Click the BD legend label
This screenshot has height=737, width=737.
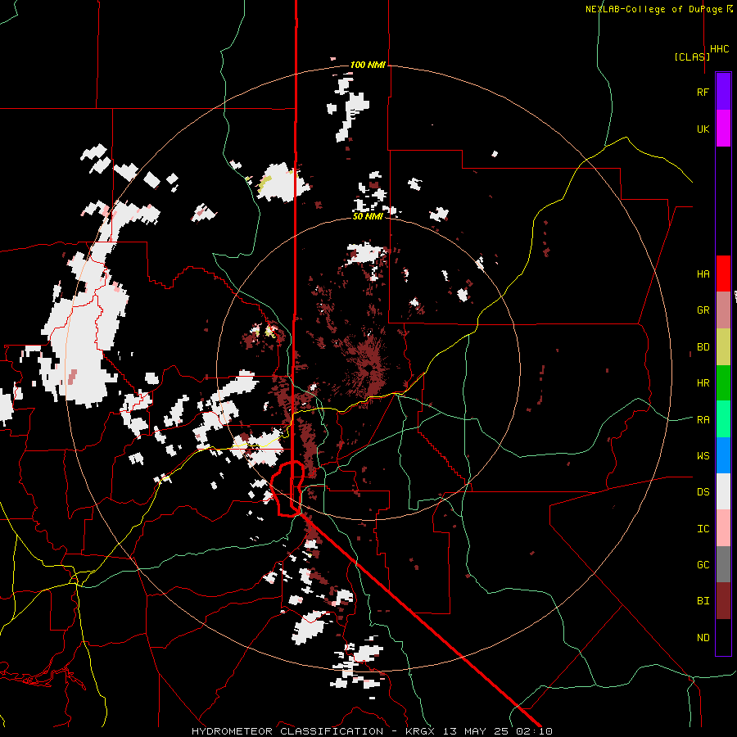click(703, 347)
